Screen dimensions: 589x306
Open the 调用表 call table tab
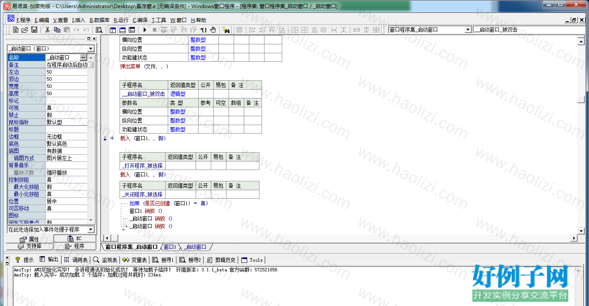click(x=76, y=260)
